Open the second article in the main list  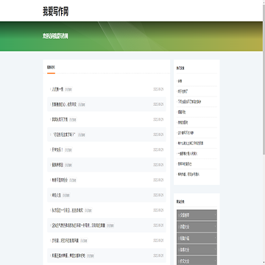(64, 105)
